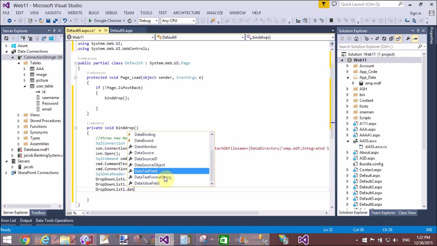Image resolution: width=437 pixels, height=246 pixels.
Task: Expand the Stored Procedures node
Action: [18, 121]
